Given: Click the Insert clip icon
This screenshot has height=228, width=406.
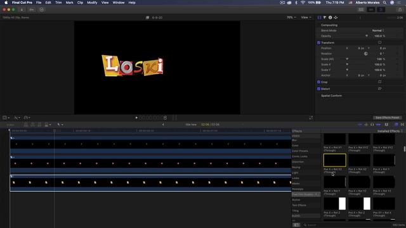Looking at the screenshot, I should coord(33,125).
